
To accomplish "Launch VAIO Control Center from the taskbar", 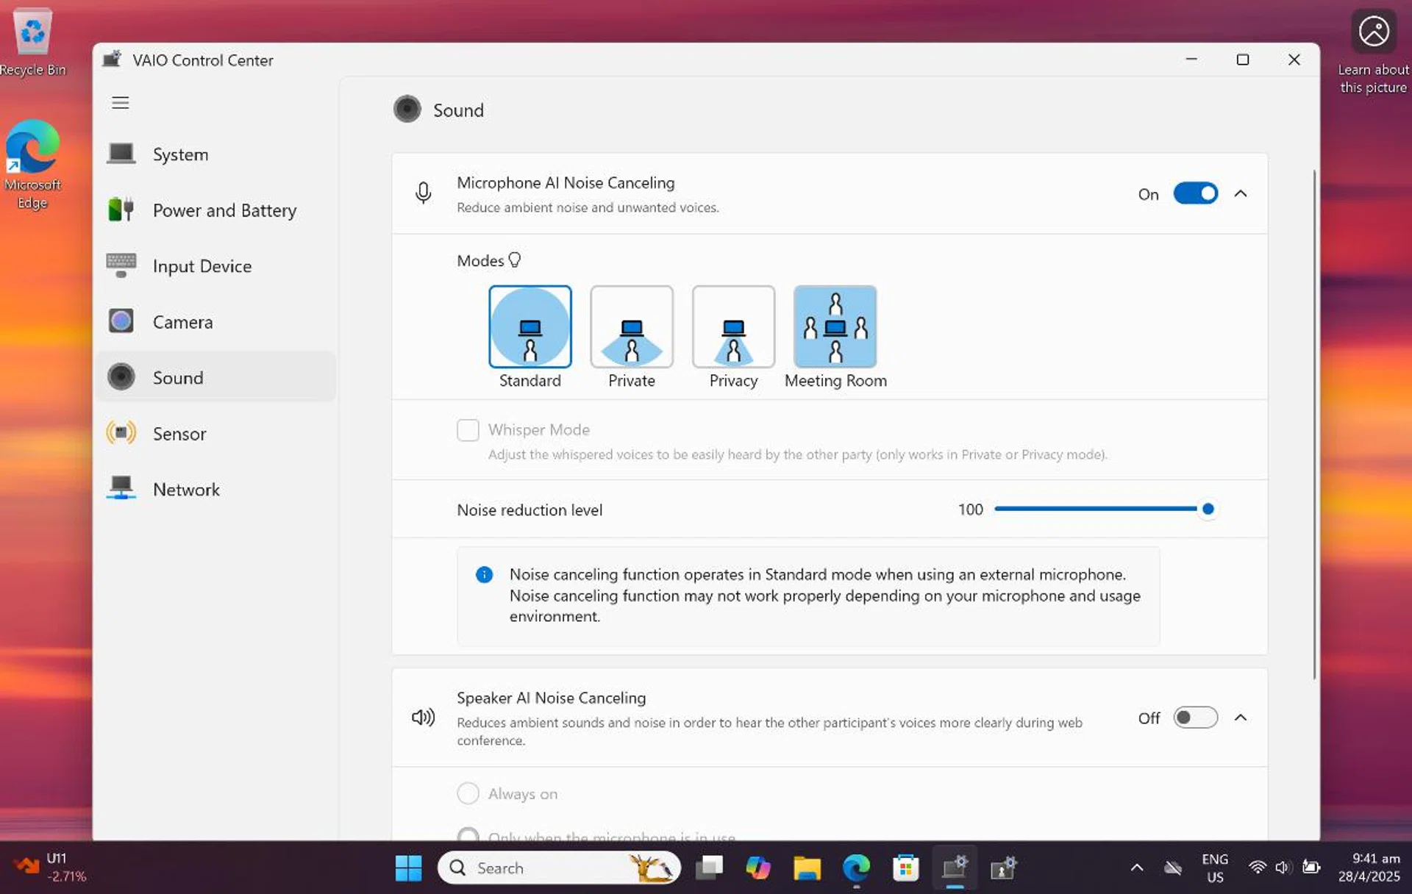I will (x=954, y=868).
